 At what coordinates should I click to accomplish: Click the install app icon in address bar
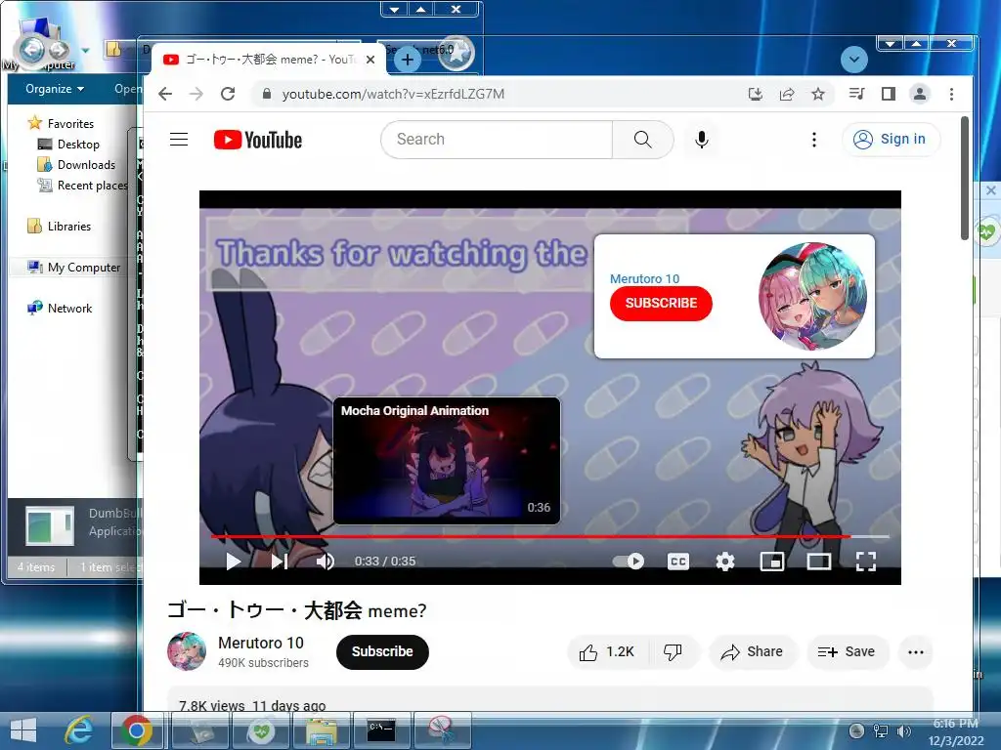tap(756, 95)
